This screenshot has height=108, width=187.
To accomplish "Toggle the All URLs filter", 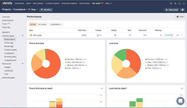I will [46, 10].
